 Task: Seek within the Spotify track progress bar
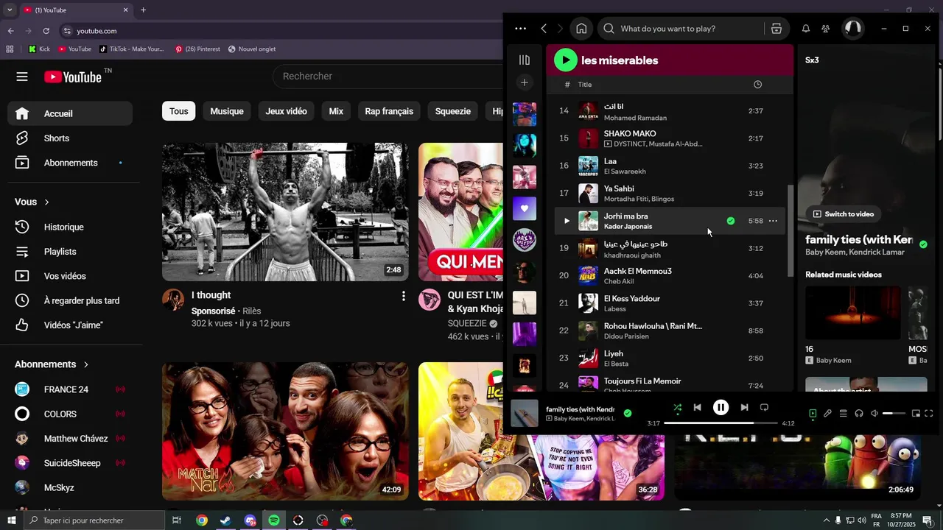pos(721,423)
